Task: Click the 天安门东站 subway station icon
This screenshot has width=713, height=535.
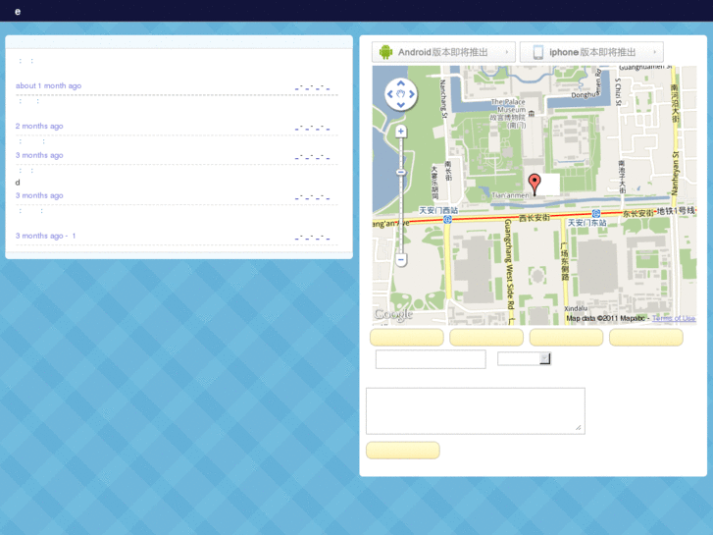Action: point(595,214)
